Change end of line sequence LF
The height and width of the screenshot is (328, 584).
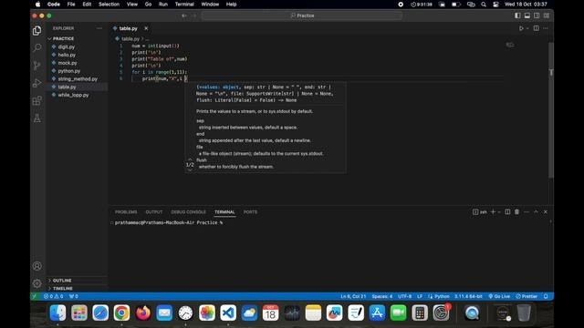point(420,296)
